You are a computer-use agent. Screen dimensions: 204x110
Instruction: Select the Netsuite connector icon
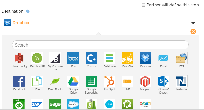(181, 81)
